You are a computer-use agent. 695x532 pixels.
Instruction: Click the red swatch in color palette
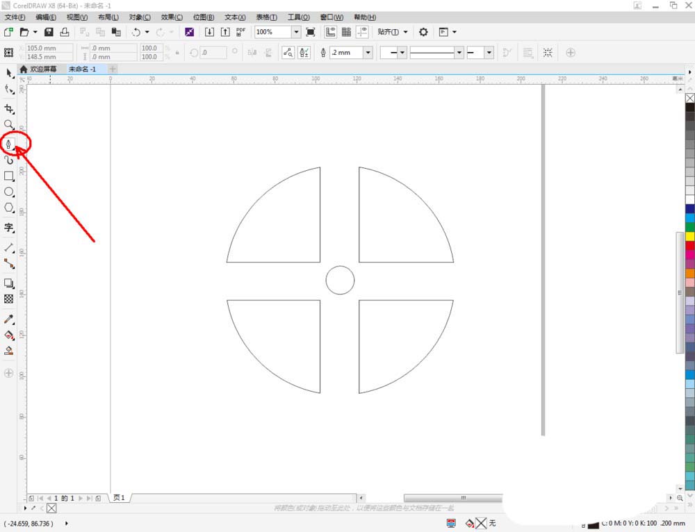coord(690,245)
